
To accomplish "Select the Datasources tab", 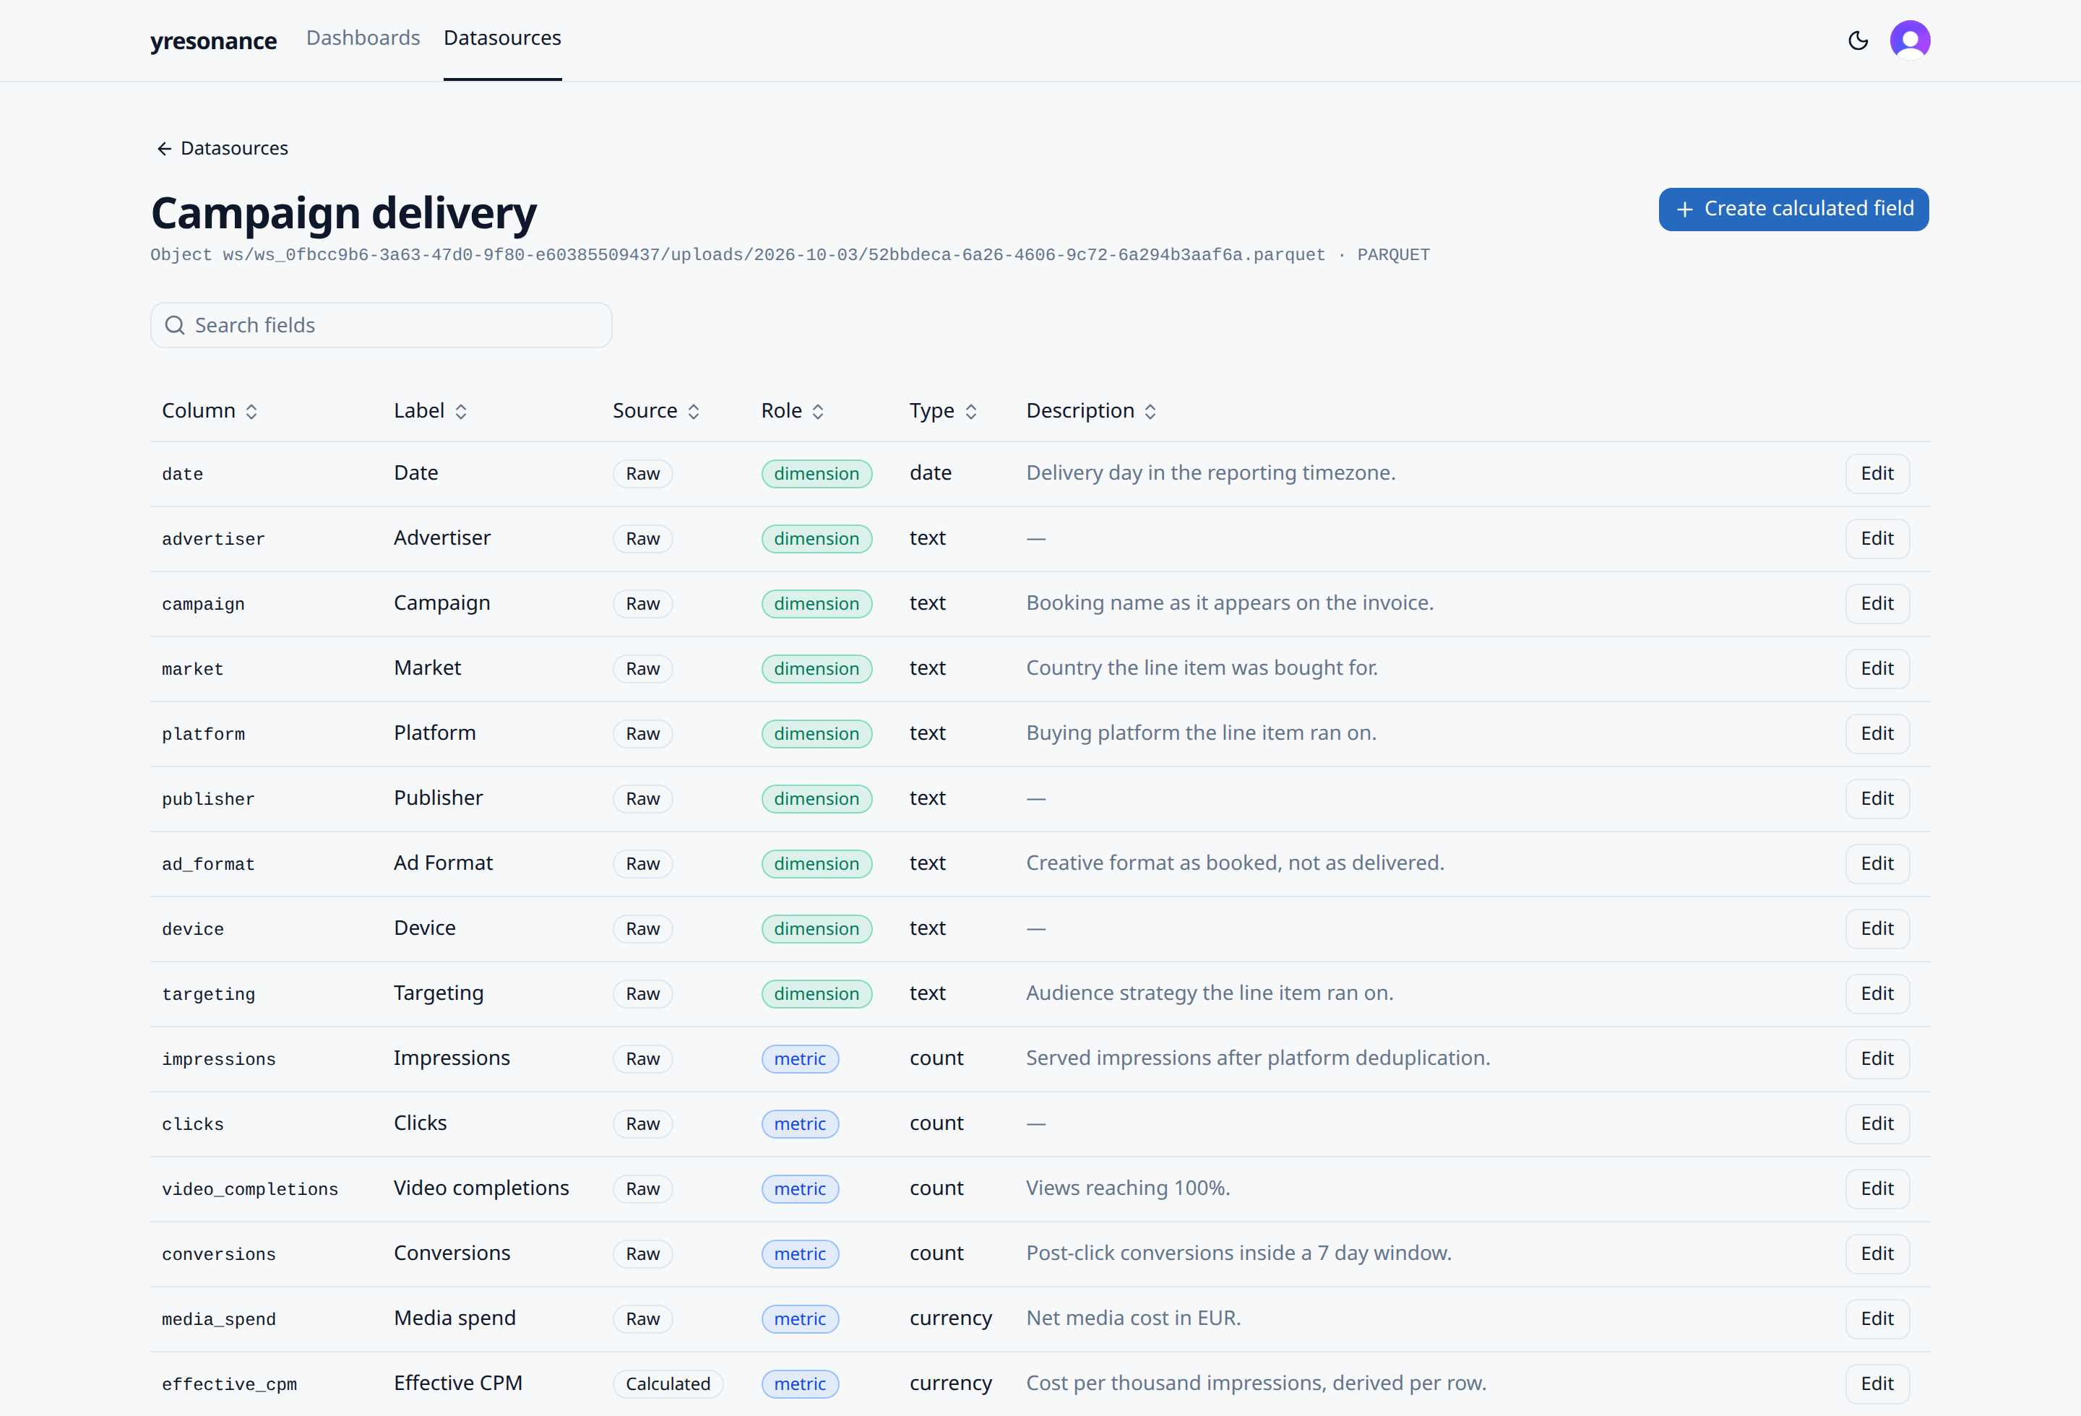I will coord(502,38).
